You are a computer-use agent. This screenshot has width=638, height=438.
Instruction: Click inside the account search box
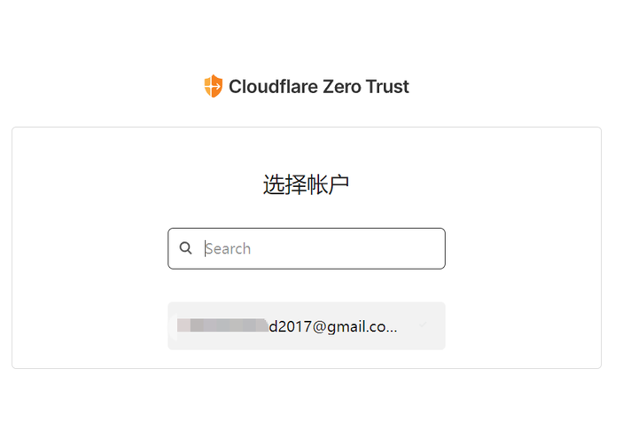pos(307,248)
